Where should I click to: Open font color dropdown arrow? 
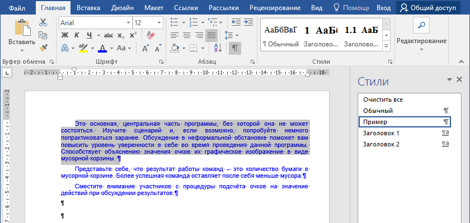[x=111, y=48]
